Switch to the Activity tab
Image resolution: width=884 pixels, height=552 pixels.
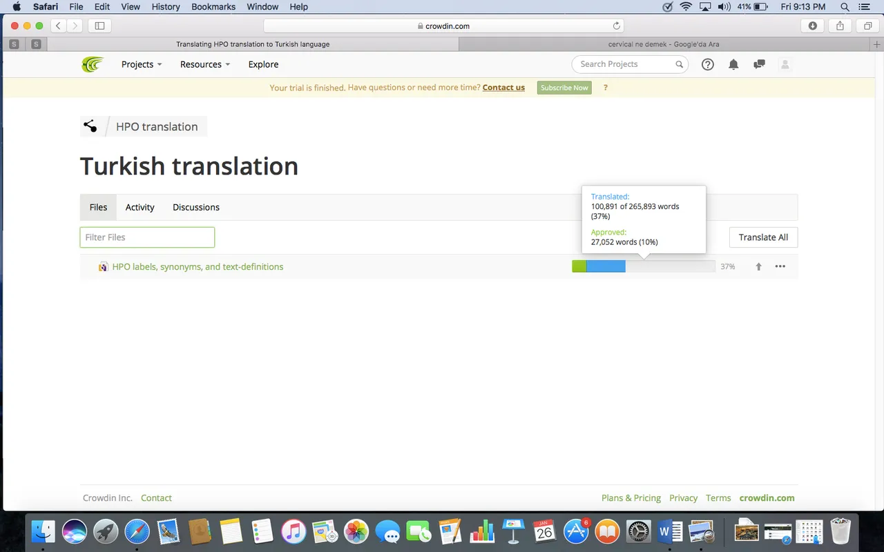tap(140, 207)
